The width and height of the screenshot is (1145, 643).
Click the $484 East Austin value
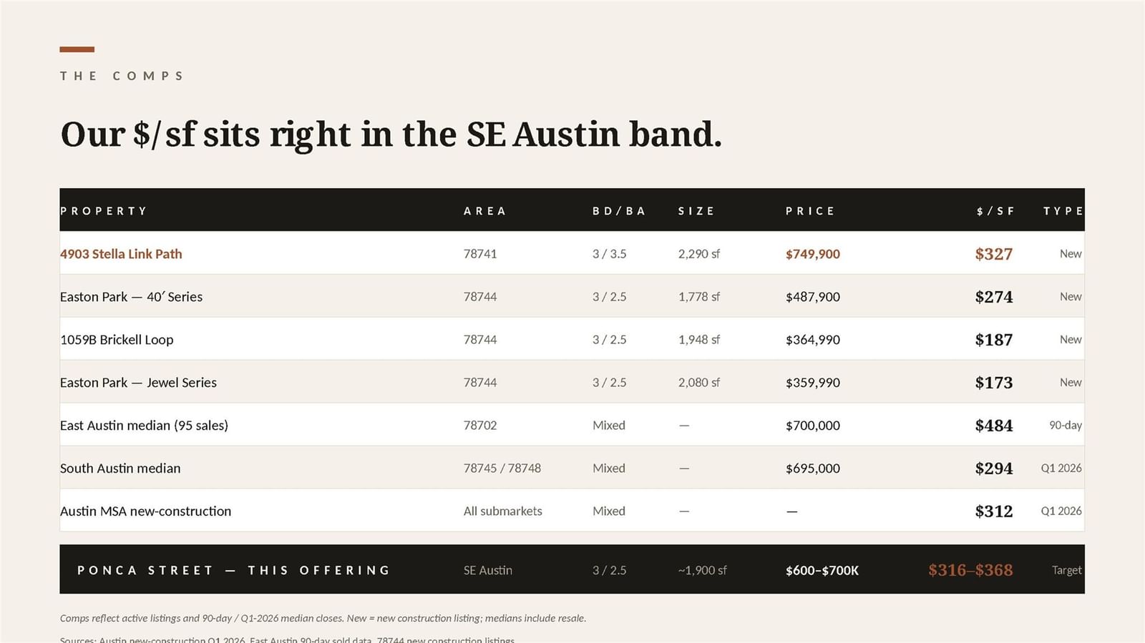coord(993,426)
